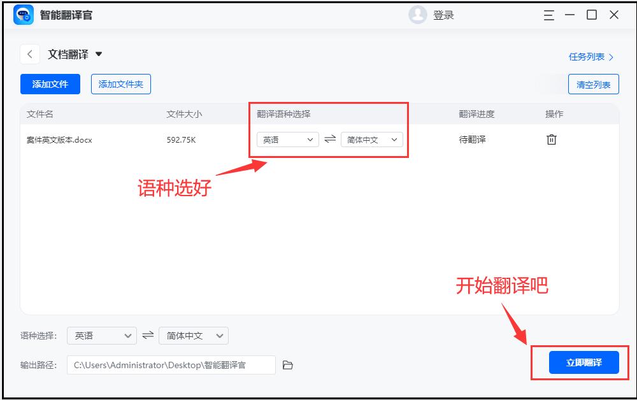Viewport: 637px width, 400px height.
Task: Click the swap arrows between bottom language selectors
Action: click(x=148, y=335)
